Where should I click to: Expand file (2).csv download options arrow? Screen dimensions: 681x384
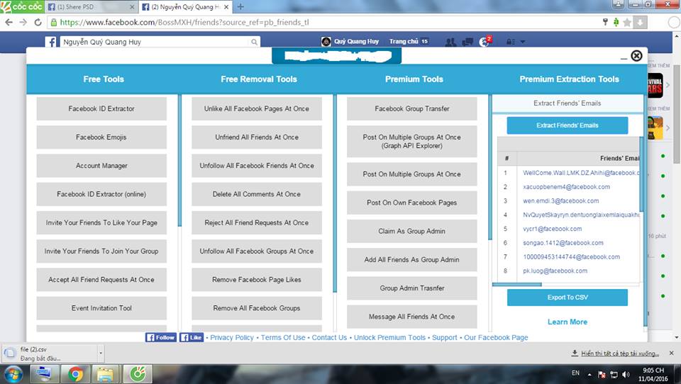[x=101, y=354]
